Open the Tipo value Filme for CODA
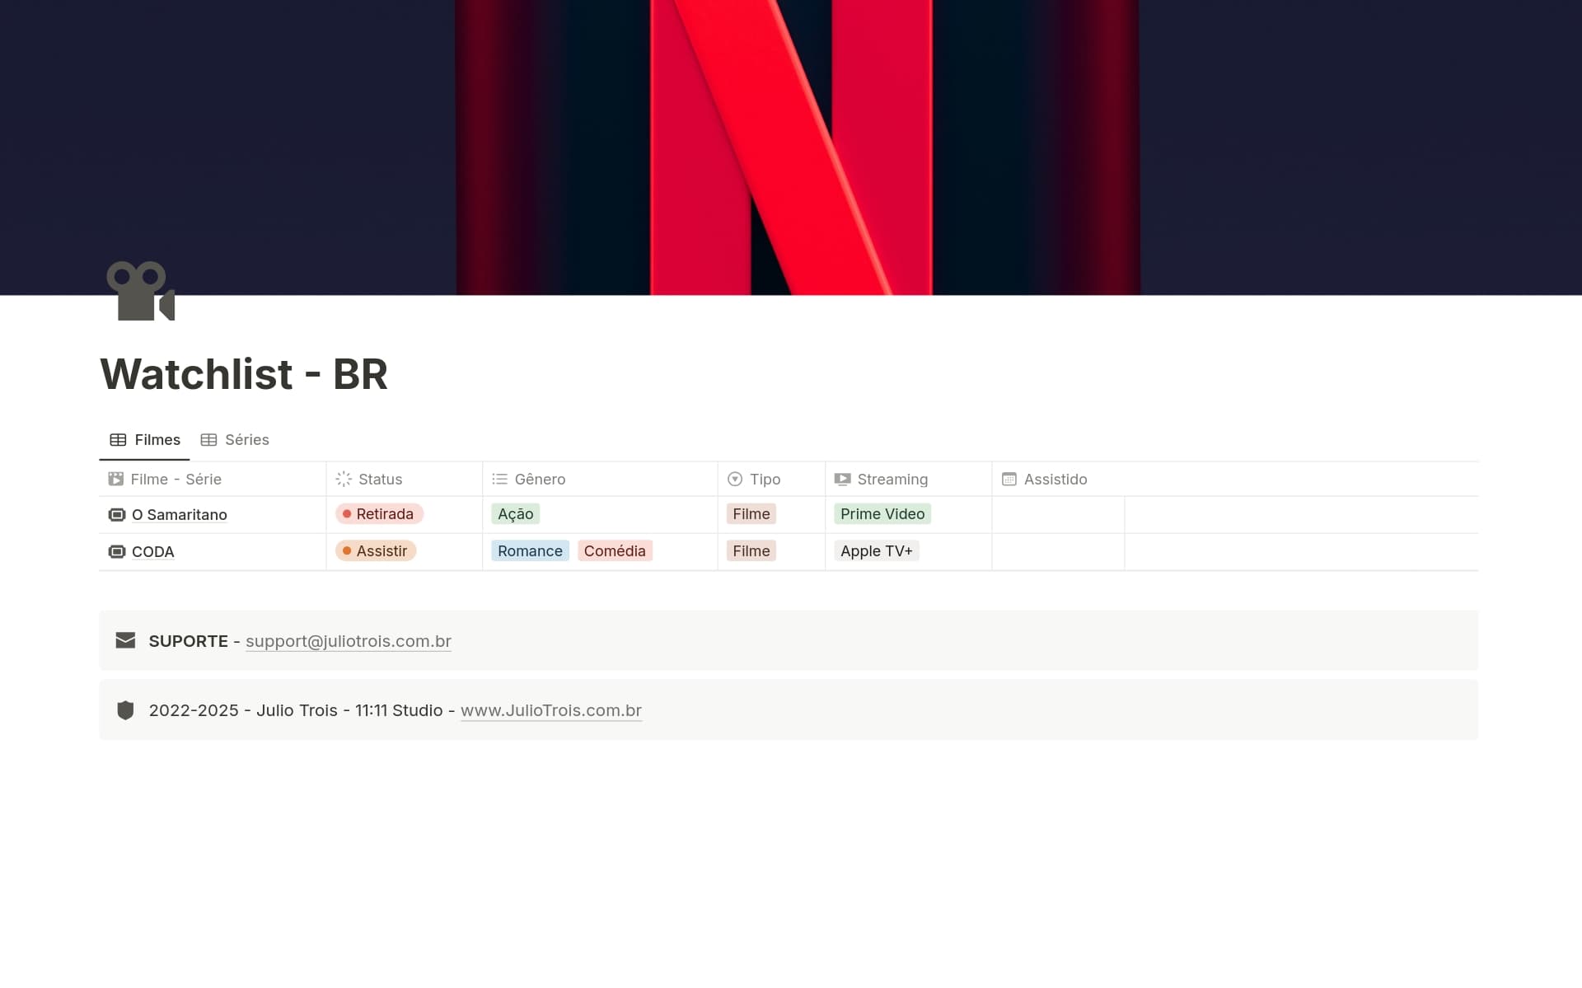This screenshot has width=1582, height=988. [751, 550]
